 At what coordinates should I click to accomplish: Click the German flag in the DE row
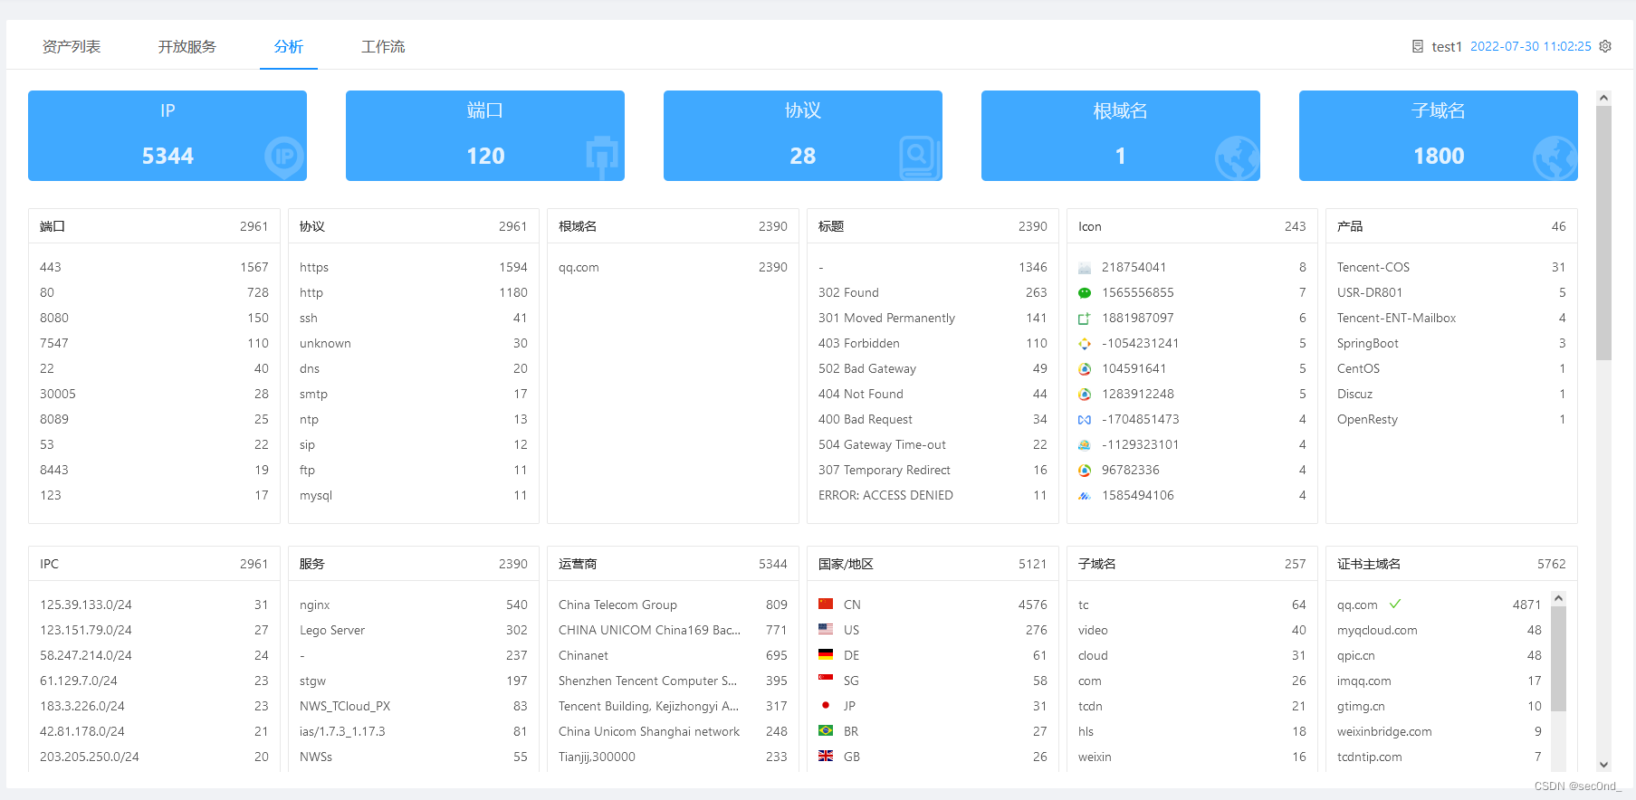coord(826,654)
